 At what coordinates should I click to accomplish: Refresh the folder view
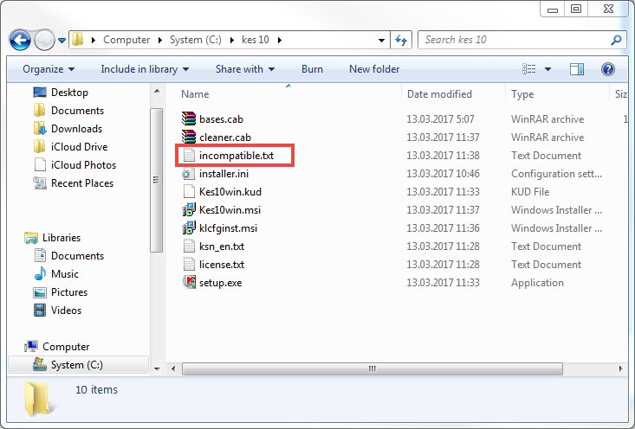401,40
